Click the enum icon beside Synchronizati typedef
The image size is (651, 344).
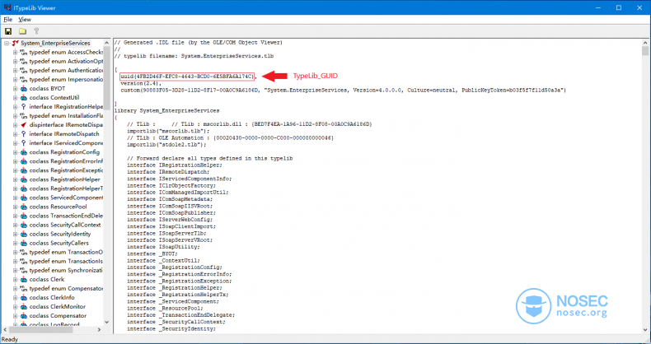(x=24, y=270)
